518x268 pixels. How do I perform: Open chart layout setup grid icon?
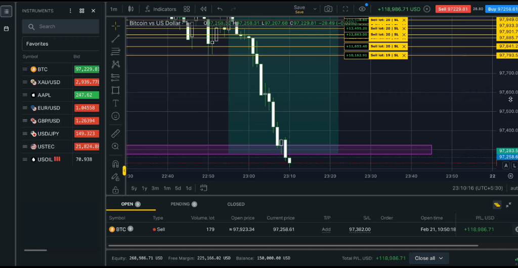187,9
